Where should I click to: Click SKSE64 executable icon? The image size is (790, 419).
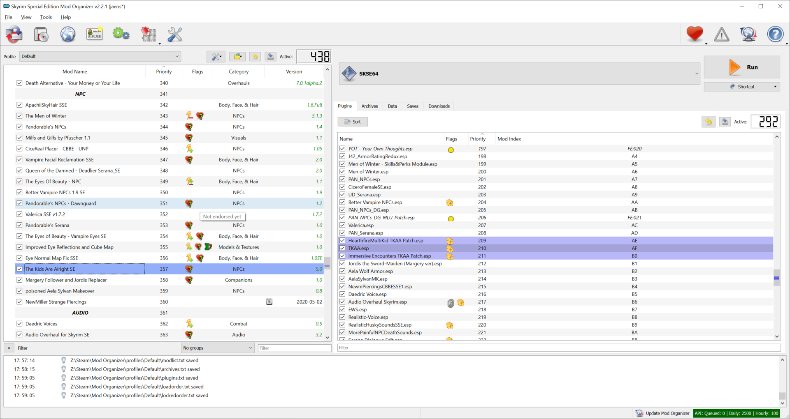tap(349, 74)
